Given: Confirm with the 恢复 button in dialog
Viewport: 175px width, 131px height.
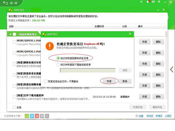Looking at the screenshot, I should point(109,81).
